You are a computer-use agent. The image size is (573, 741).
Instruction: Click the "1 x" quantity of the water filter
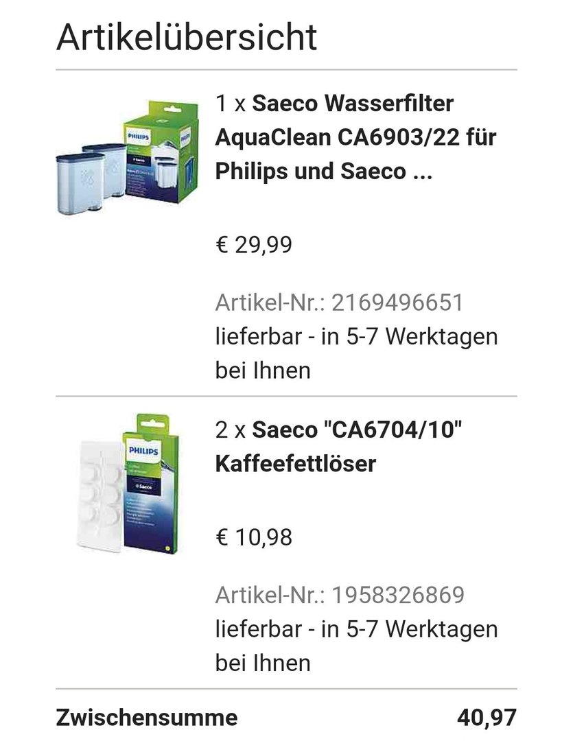[x=231, y=104]
